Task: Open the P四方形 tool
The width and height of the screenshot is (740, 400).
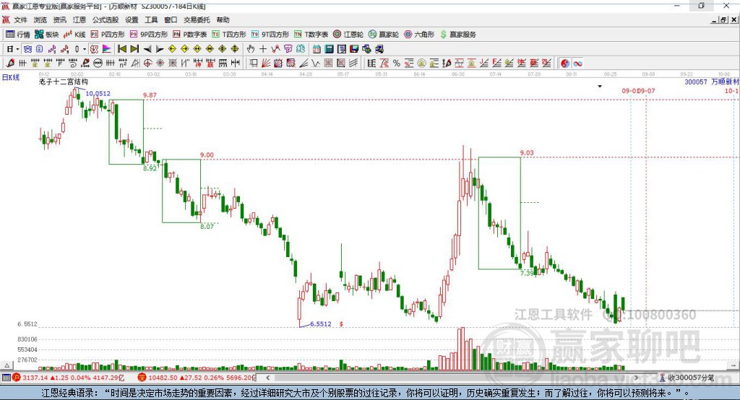Action: click(x=108, y=35)
